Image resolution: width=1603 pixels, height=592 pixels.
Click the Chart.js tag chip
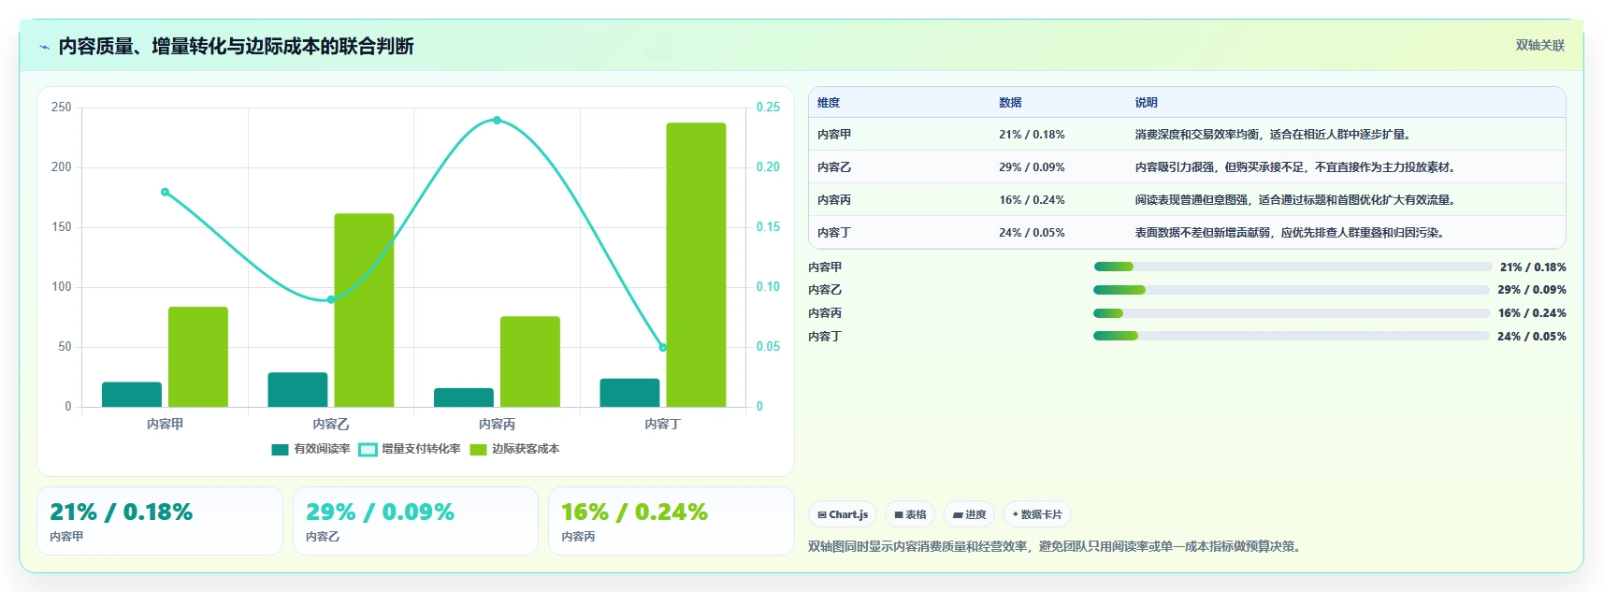point(843,514)
